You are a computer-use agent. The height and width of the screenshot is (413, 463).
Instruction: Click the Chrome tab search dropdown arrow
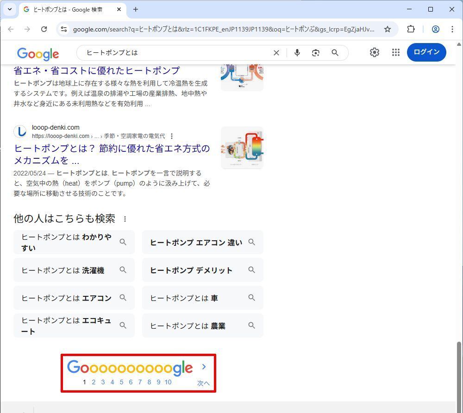click(10, 9)
